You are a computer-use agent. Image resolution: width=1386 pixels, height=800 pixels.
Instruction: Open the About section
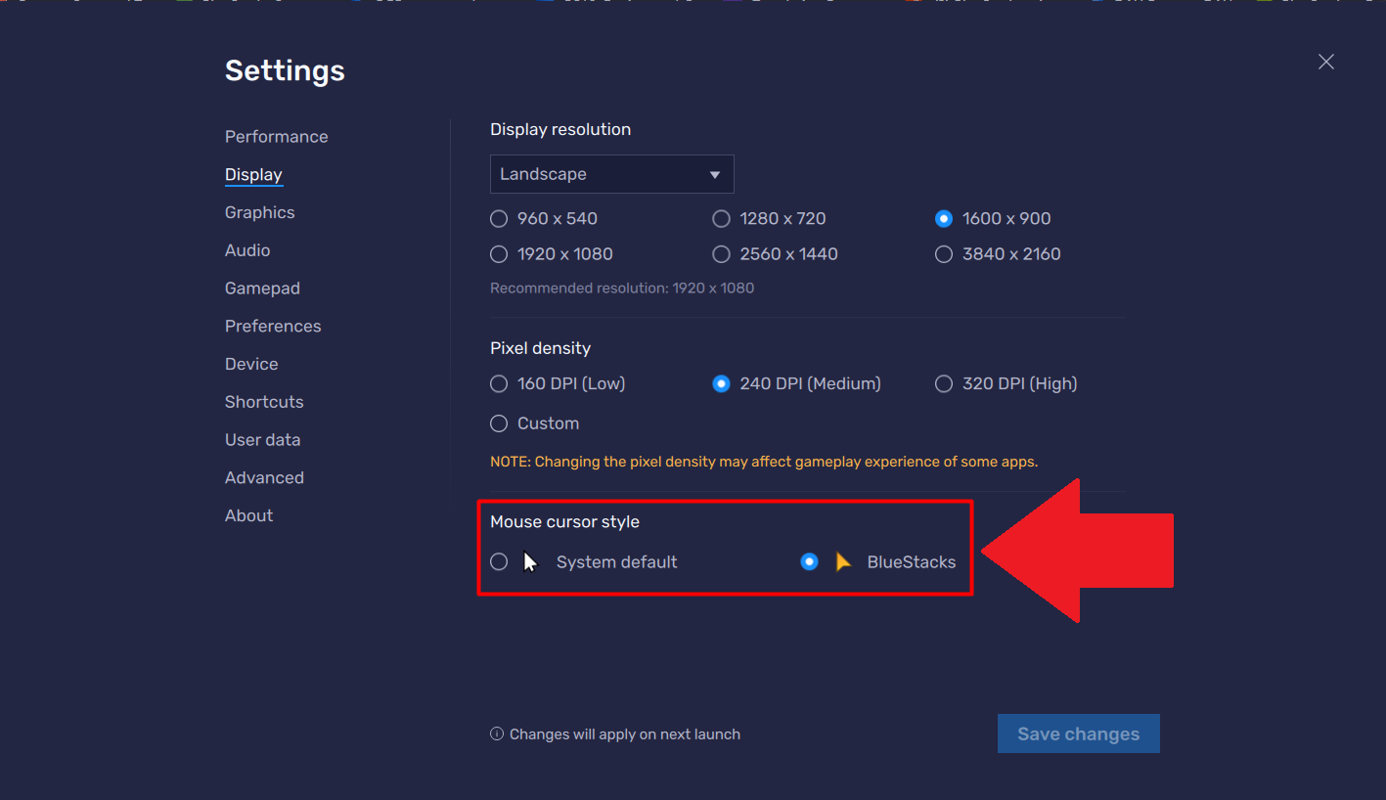[x=248, y=515]
